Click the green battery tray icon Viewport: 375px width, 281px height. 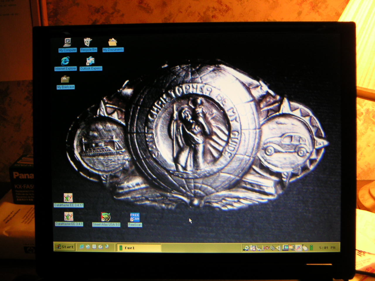click(x=311, y=248)
